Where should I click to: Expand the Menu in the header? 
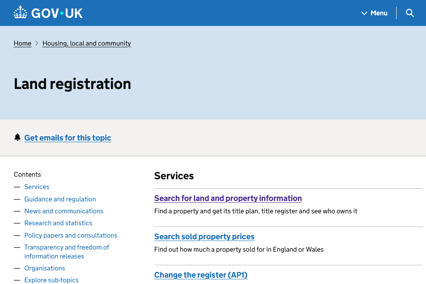pyautogui.click(x=379, y=13)
